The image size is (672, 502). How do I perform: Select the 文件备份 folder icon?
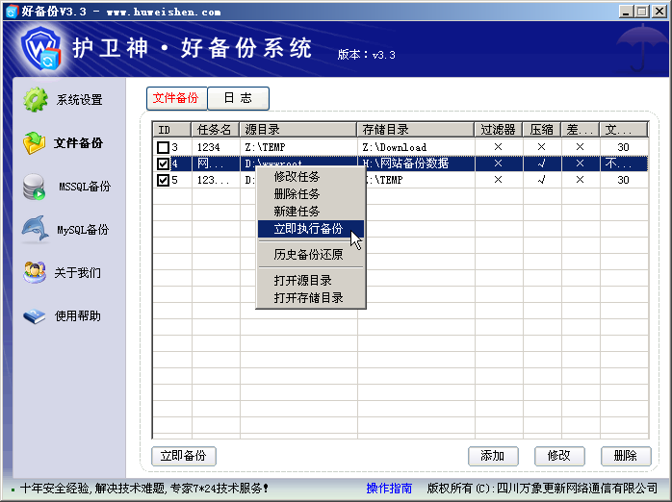35,143
